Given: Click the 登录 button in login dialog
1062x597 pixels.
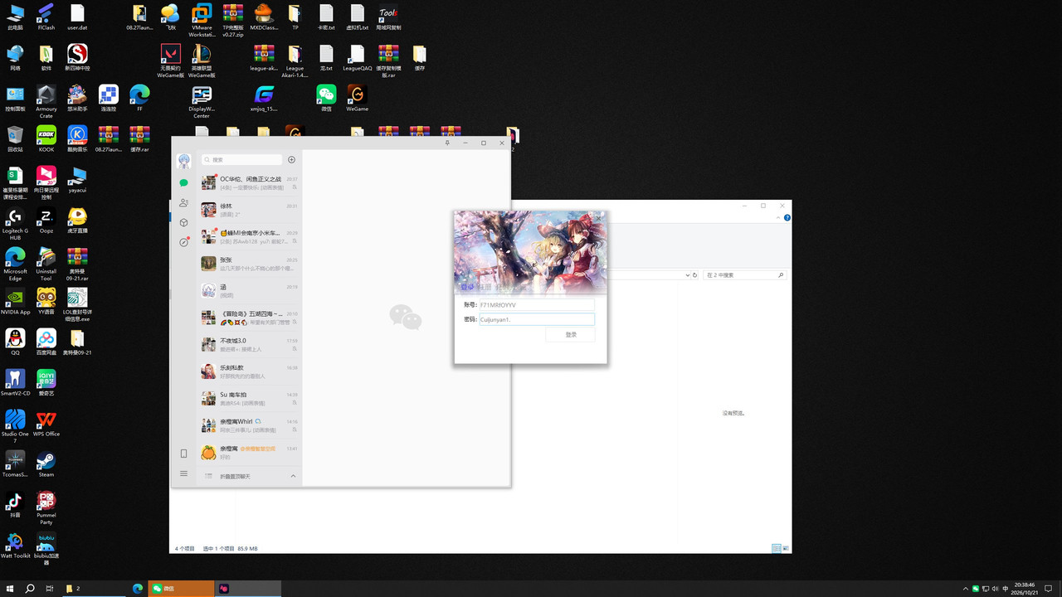Looking at the screenshot, I should coord(571,334).
